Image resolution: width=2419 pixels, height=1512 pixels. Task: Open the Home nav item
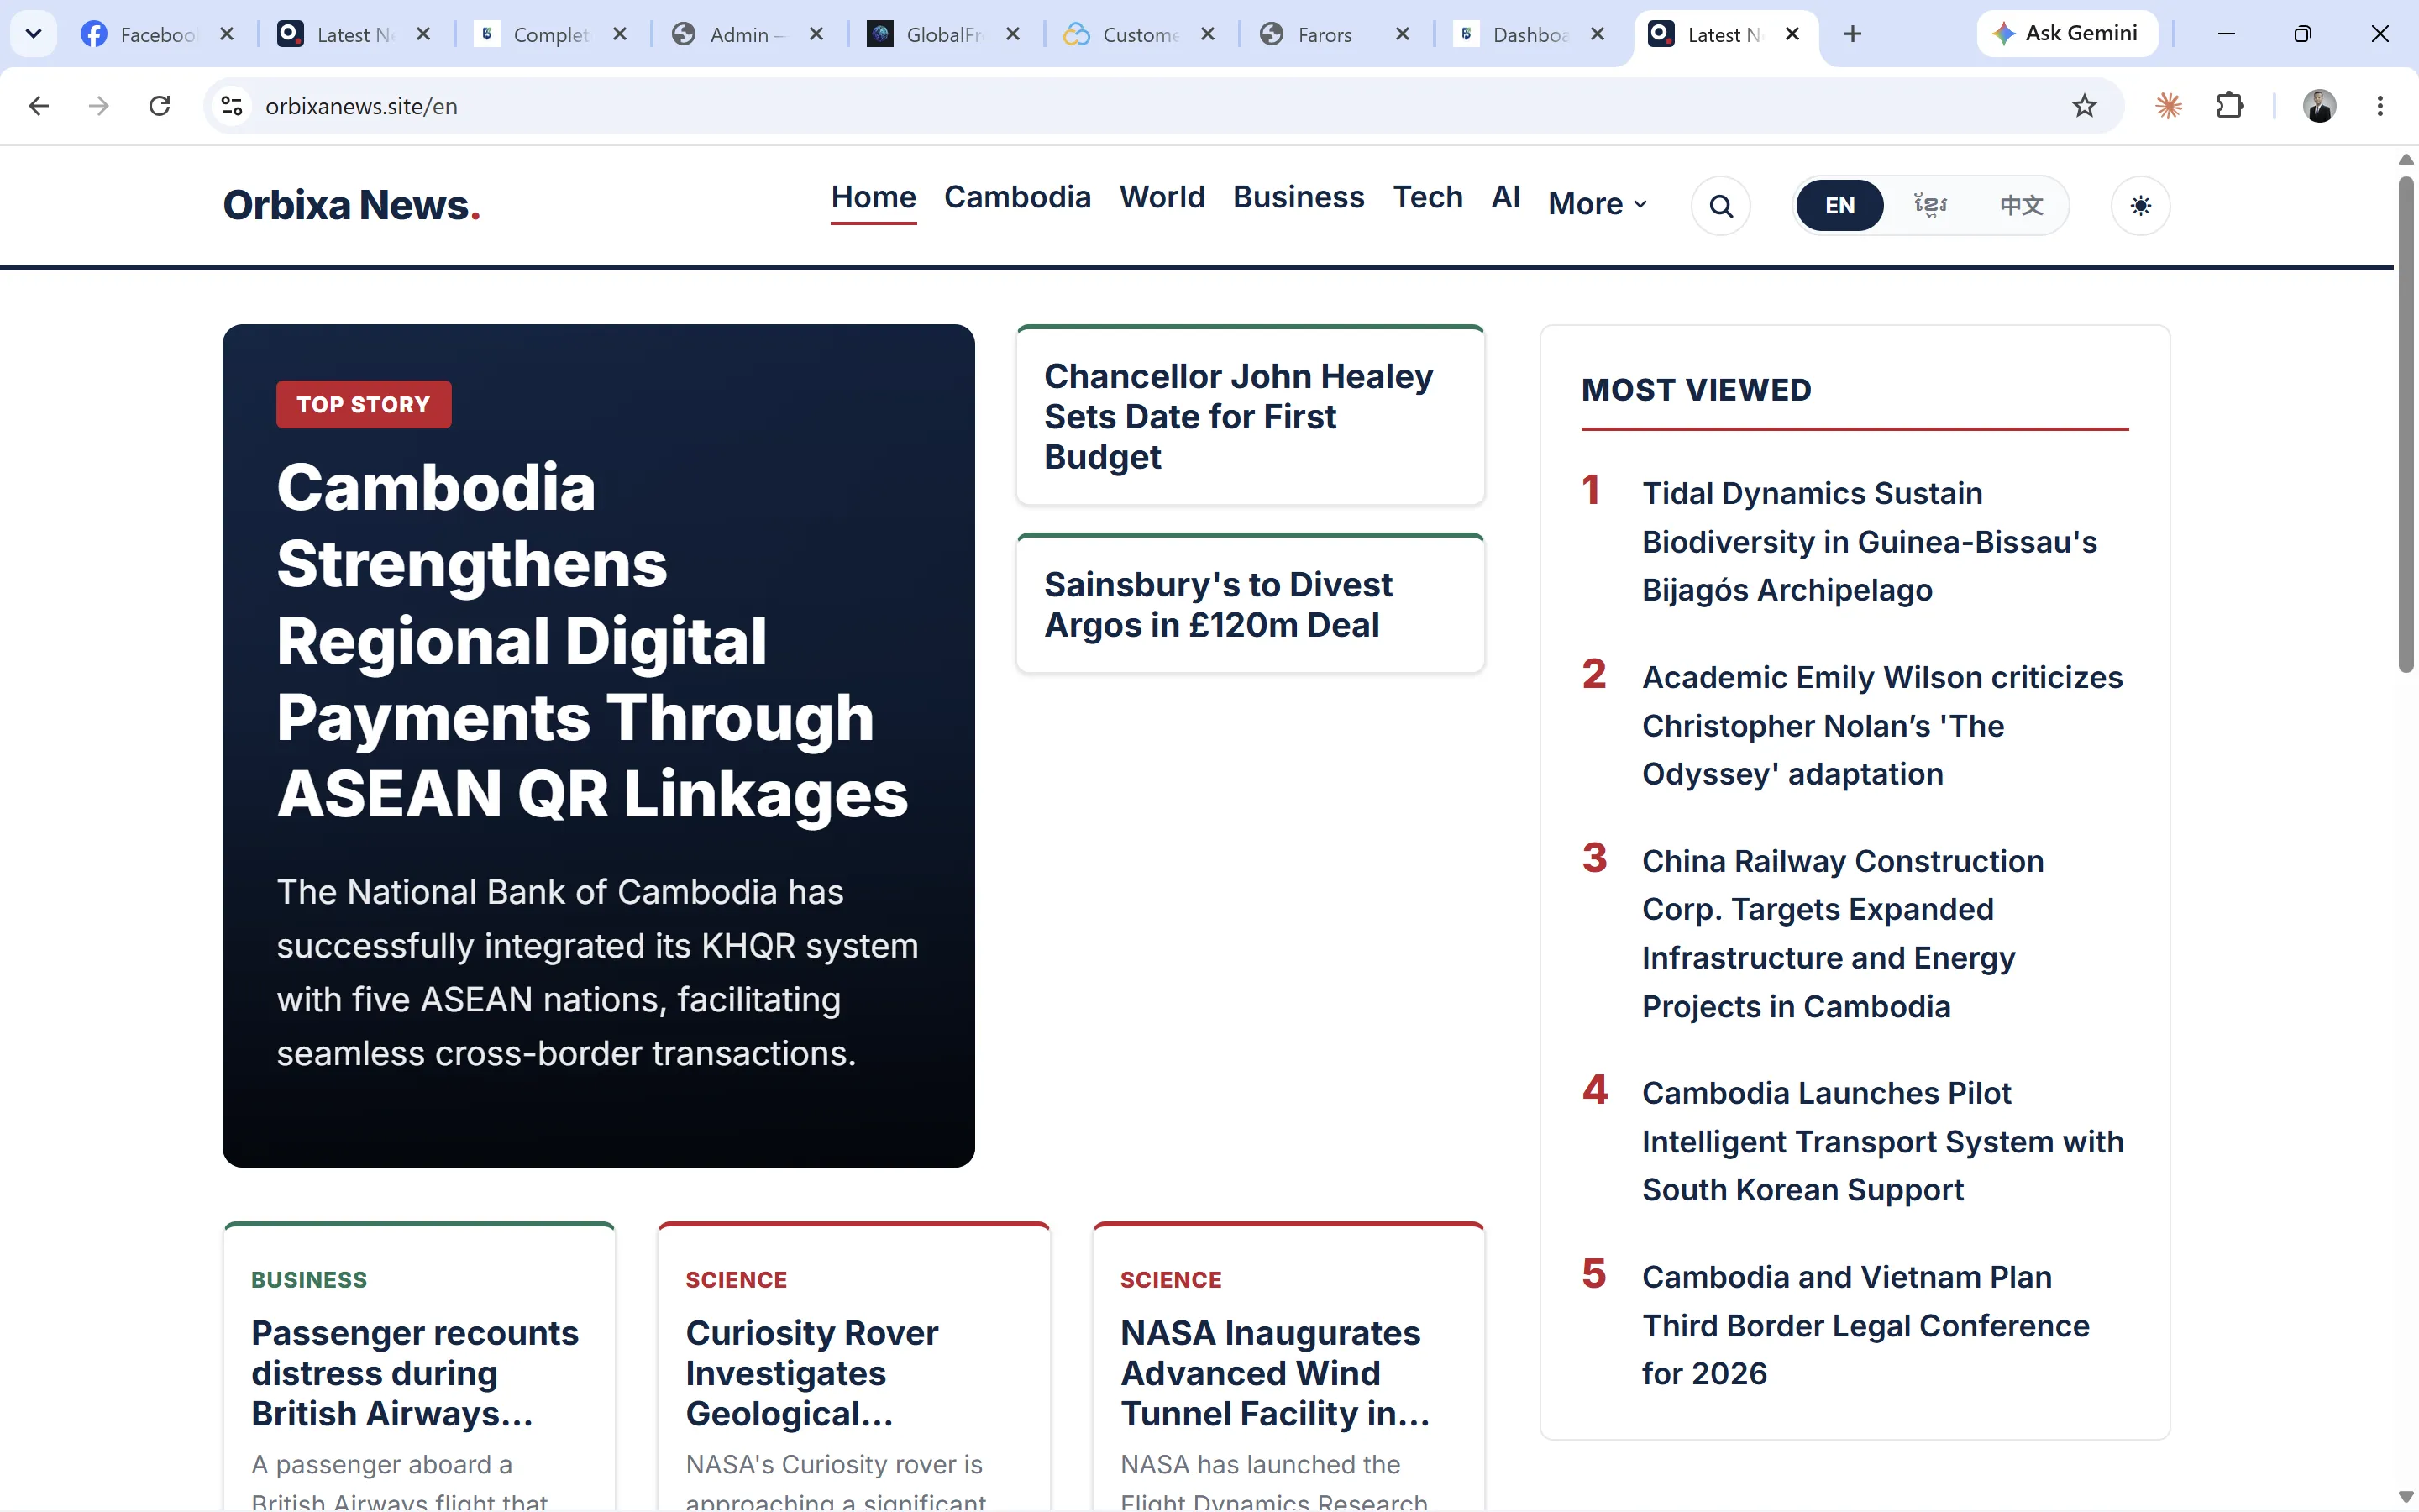[874, 198]
